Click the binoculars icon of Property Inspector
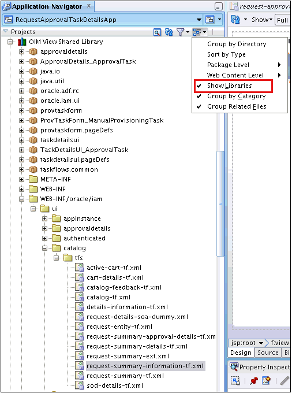This screenshot has width=292, height=393. pos(234,367)
